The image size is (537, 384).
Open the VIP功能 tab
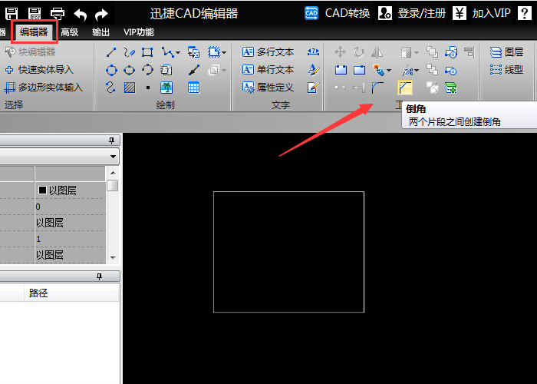(139, 32)
